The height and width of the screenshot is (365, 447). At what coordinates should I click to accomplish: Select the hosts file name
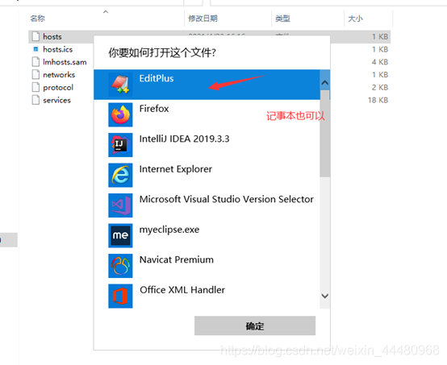52,36
